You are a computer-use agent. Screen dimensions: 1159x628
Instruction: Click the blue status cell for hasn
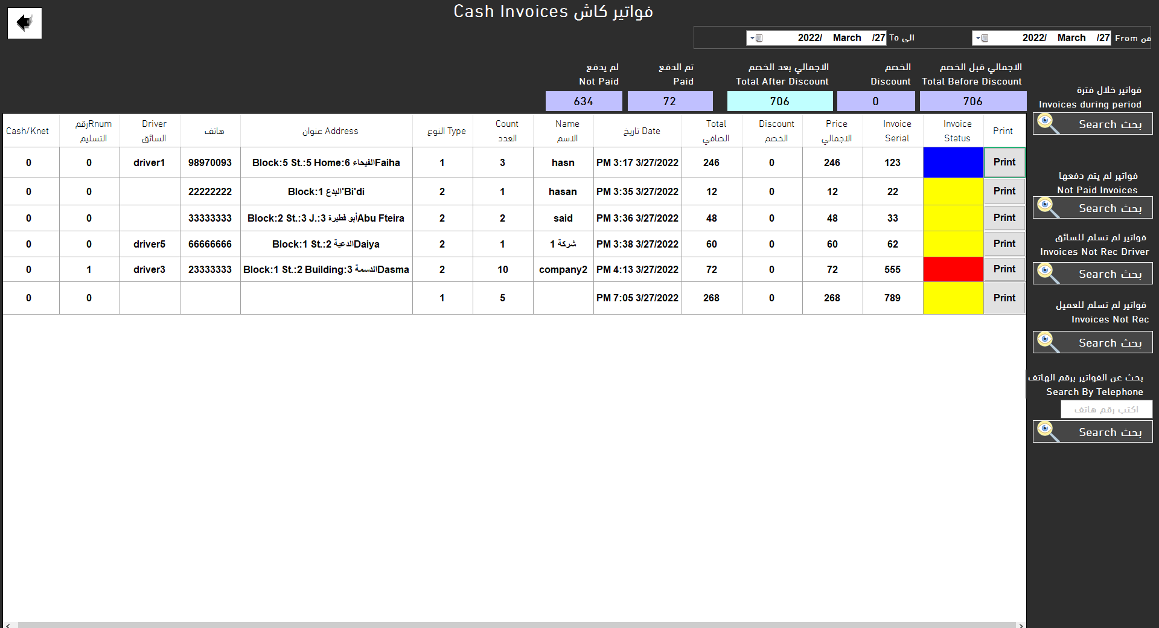[953, 162]
